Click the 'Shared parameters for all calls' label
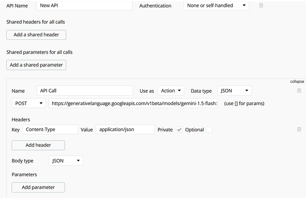The image size is (306, 198). 39,52
